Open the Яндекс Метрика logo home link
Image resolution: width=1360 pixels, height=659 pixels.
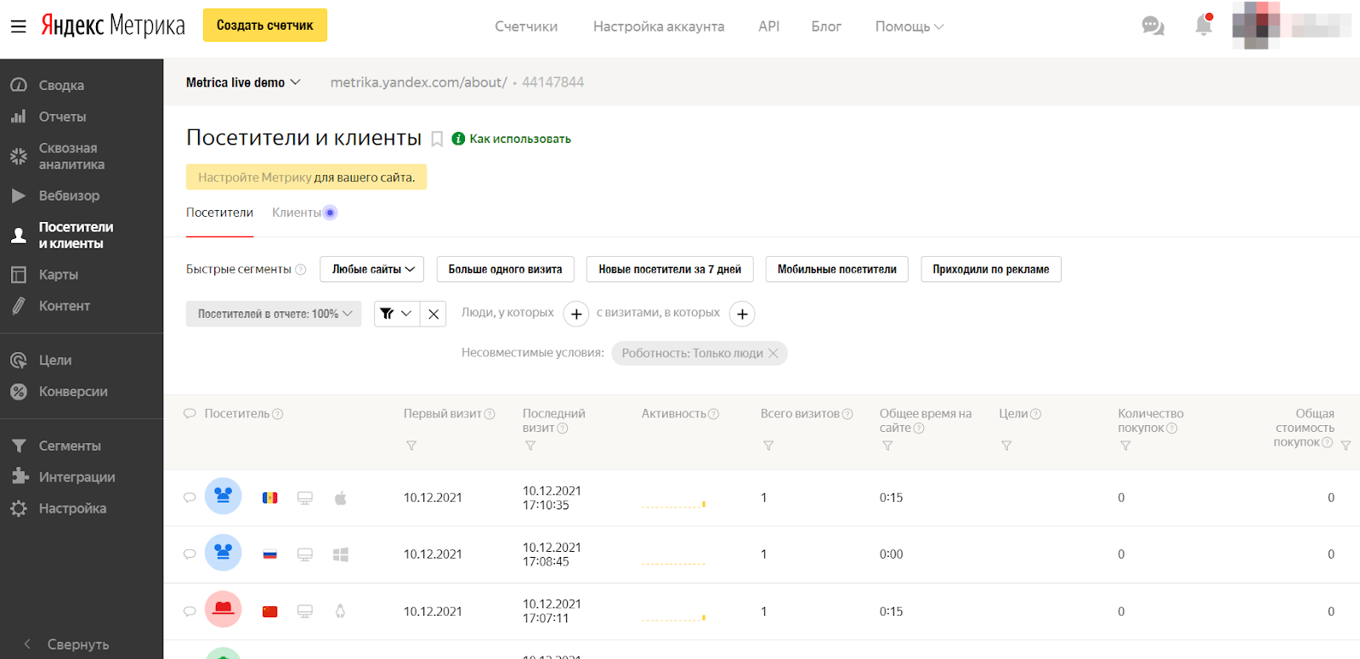click(113, 26)
